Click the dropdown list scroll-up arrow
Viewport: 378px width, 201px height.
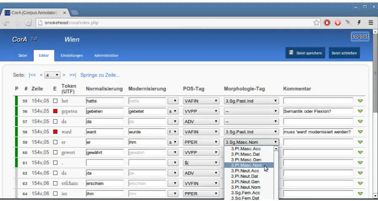(276, 148)
